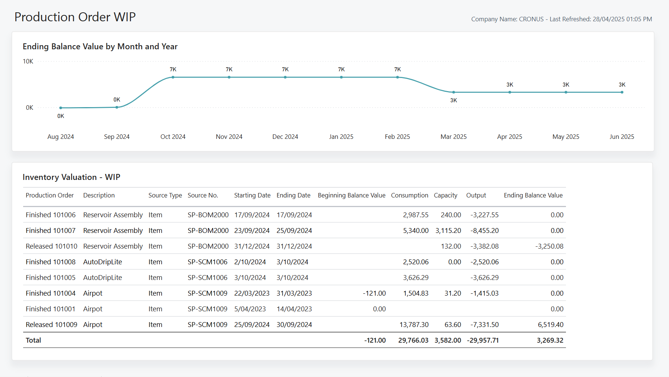This screenshot has width=669, height=377.
Task: Select the Feb 2025 point on the line chart
Action: (397, 77)
